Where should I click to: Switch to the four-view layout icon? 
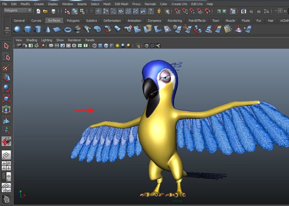coord(7,166)
